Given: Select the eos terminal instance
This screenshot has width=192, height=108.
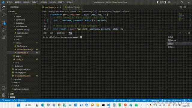Looking at the screenshot, I should click(x=179, y=47).
